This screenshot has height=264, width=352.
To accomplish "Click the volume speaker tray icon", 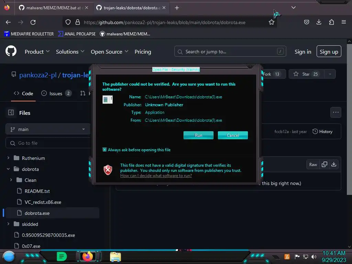I will click(314, 256).
